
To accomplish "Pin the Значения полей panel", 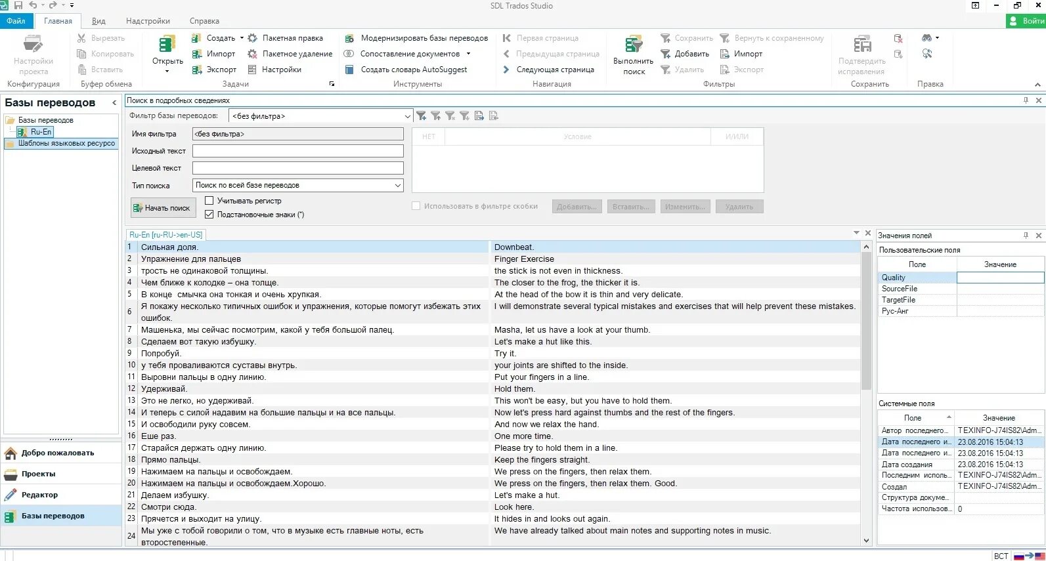I will coord(1026,236).
